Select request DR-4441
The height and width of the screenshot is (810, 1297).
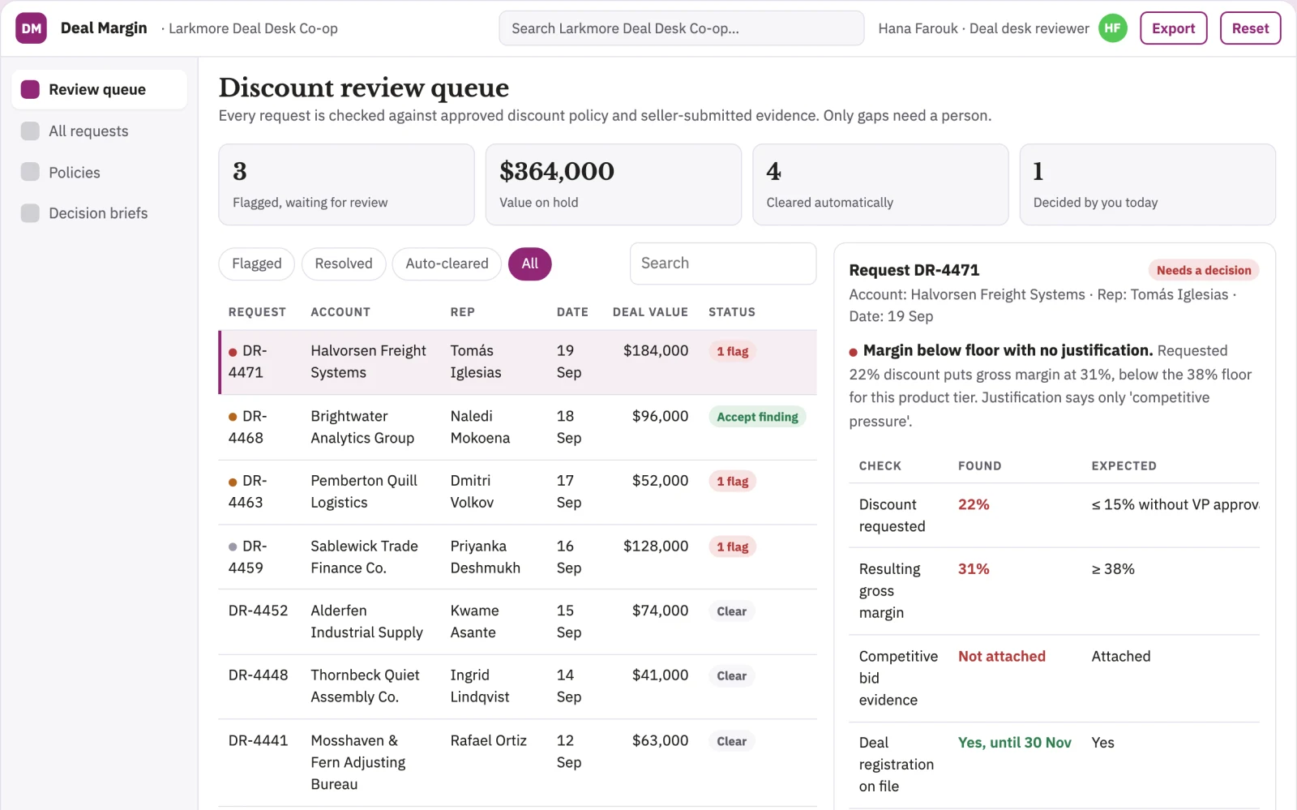click(x=517, y=762)
